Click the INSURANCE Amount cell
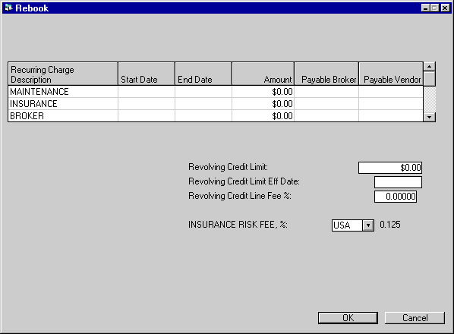The width and height of the screenshot is (454, 334). pyautogui.click(x=263, y=103)
